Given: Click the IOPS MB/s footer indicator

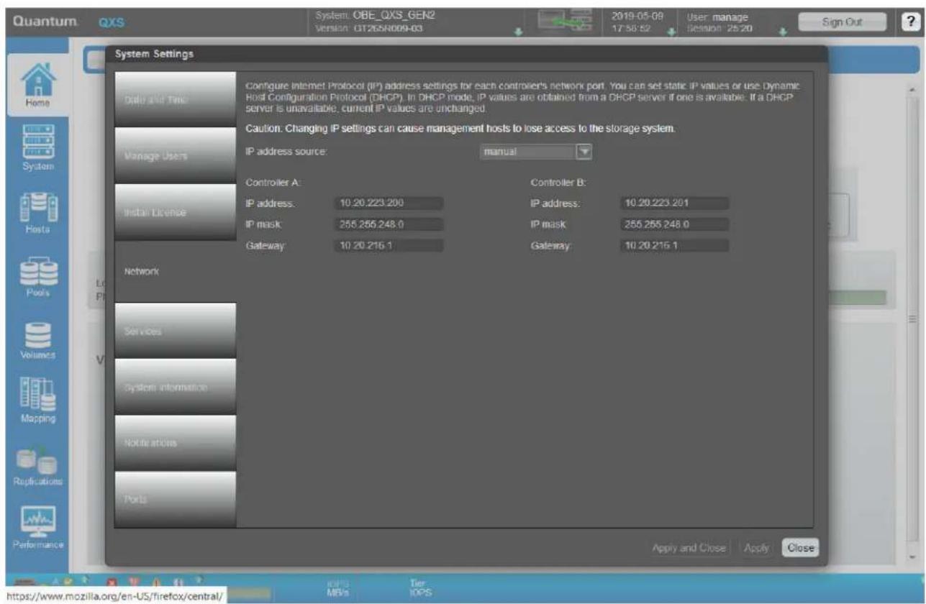Looking at the screenshot, I should 337,587.
